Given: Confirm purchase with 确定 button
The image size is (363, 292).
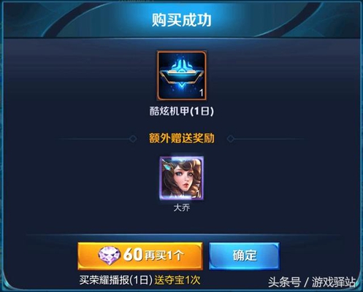Looking at the screenshot, I should point(244,255).
